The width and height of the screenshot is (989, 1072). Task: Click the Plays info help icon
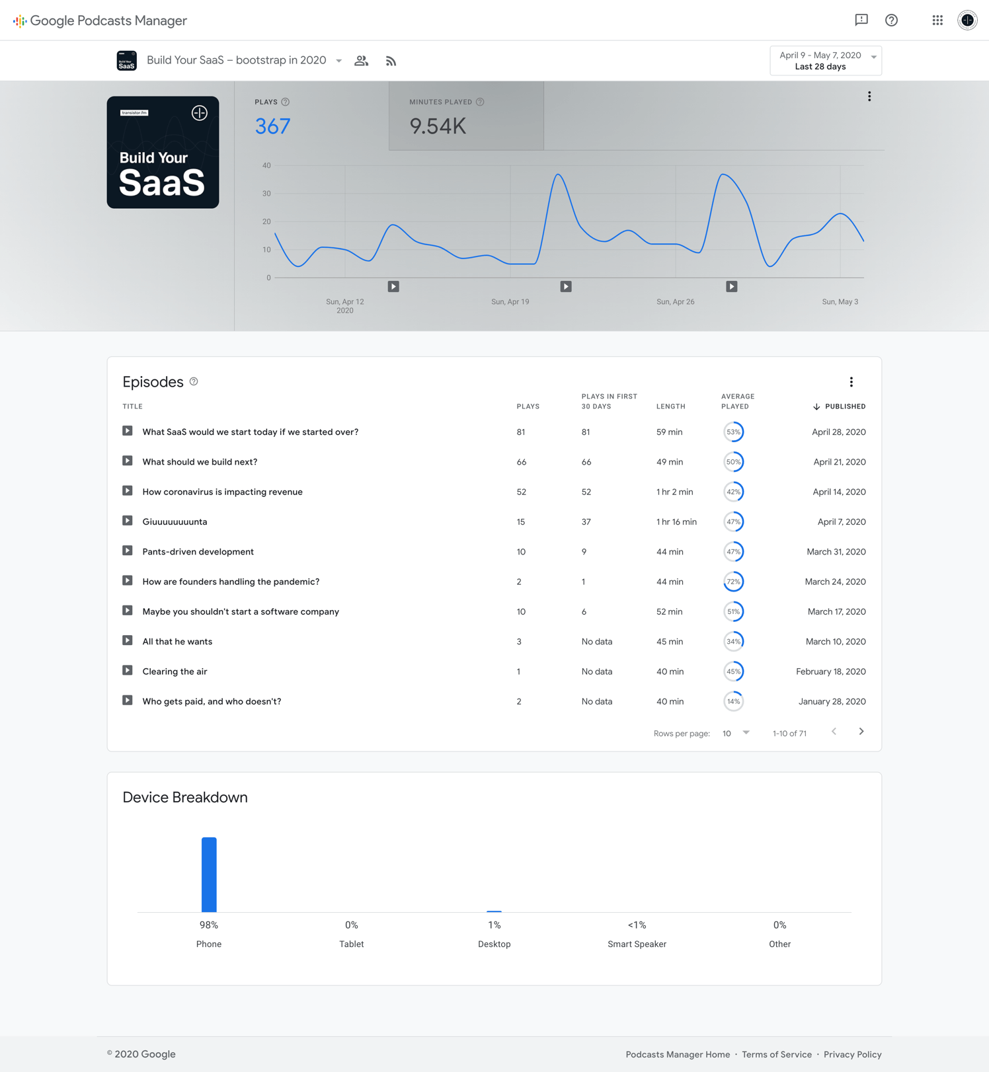[x=286, y=102]
